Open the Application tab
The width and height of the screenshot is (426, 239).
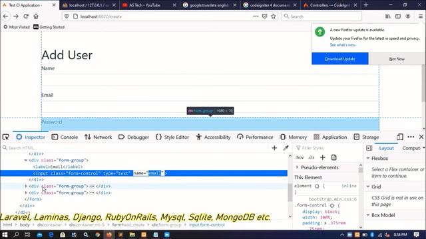(x=330, y=137)
